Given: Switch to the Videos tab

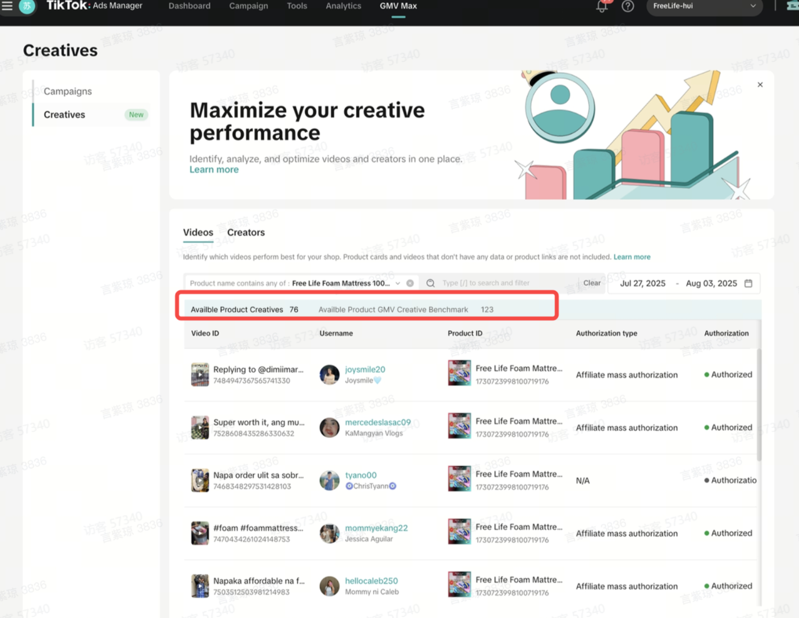Looking at the screenshot, I should (198, 232).
